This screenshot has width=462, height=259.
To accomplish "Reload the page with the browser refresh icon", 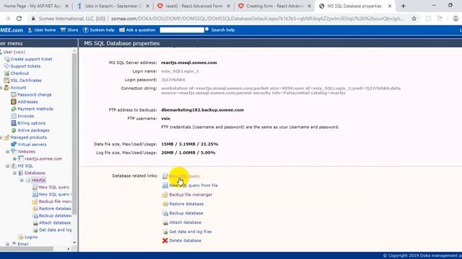I will click(x=19, y=19).
